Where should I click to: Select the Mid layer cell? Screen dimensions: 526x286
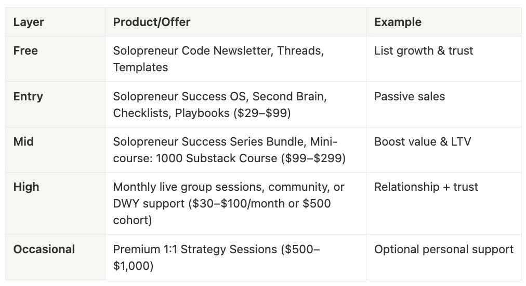click(55, 150)
